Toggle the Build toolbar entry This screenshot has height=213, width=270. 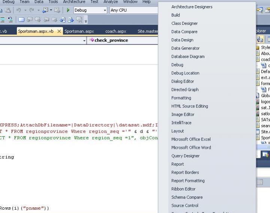(x=176, y=15)
